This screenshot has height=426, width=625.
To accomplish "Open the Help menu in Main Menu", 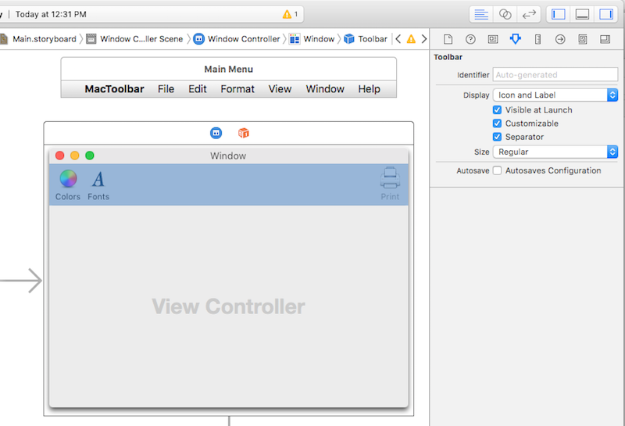I will pyautogui.click(x=369, y=89).
